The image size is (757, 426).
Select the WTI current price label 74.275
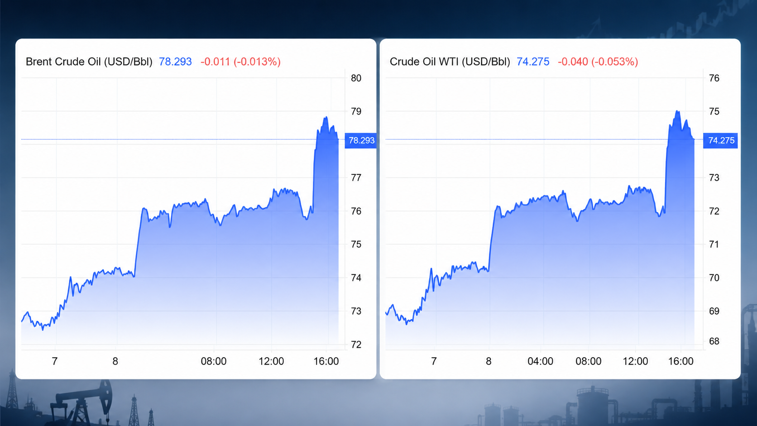(533, 62)
